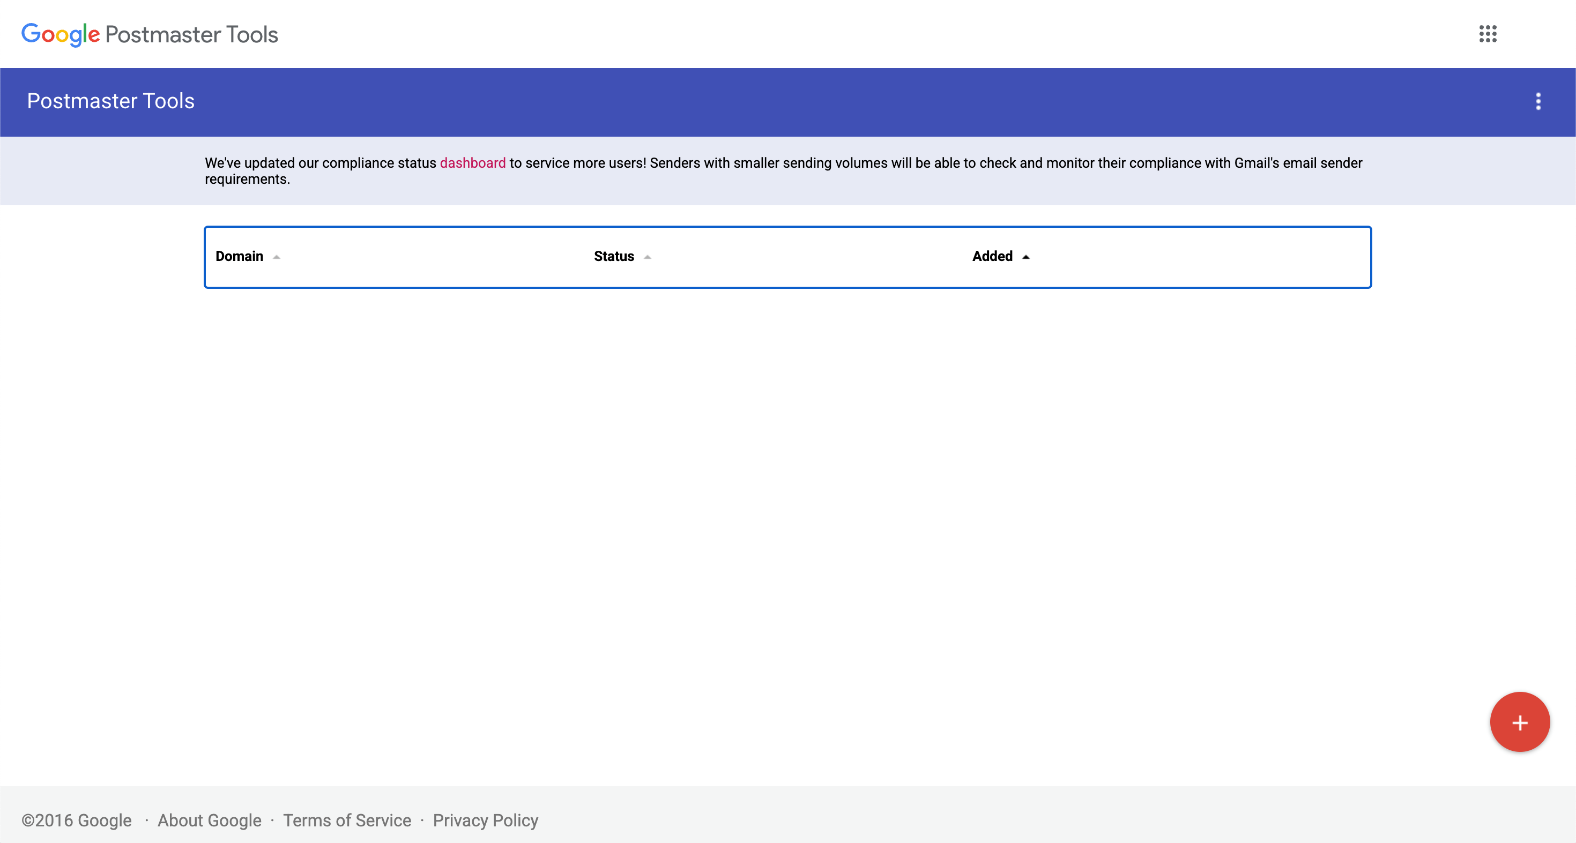
Task: Open the Google apps grid launcher
Action: point(1488,35)
